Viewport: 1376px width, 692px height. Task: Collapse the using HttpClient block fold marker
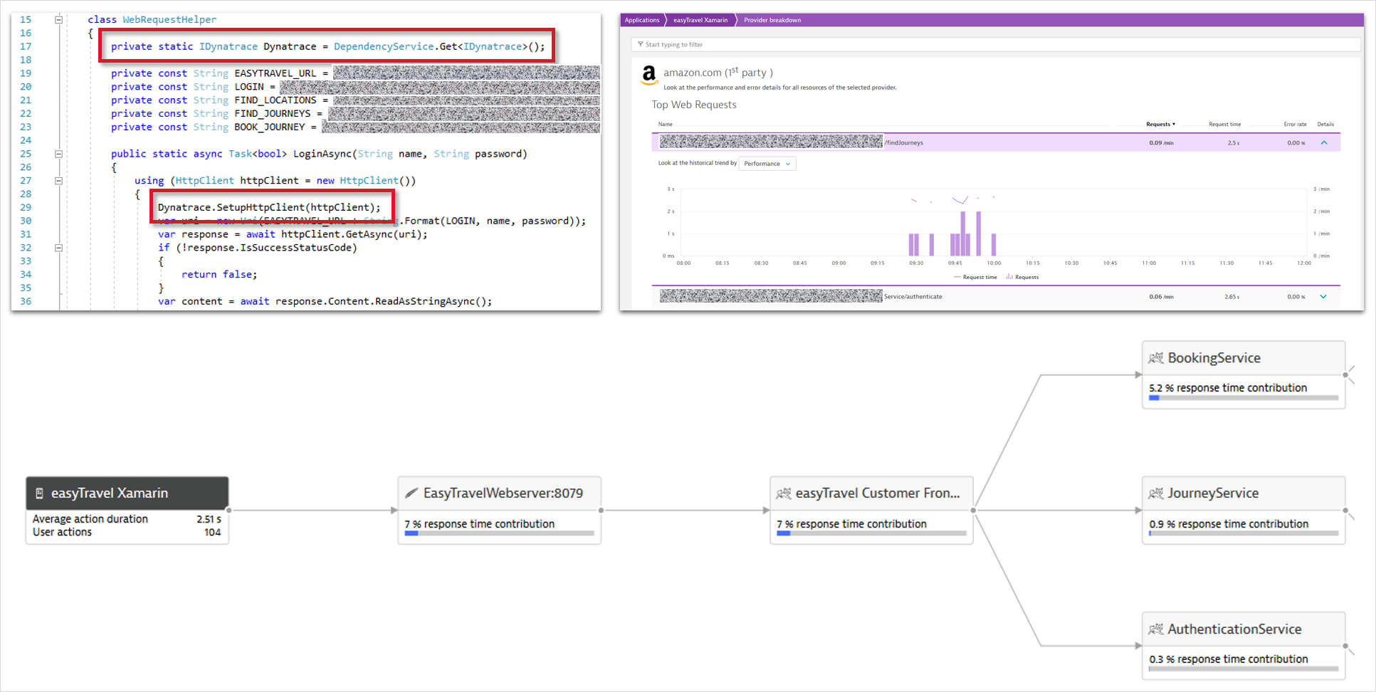pyautogui.click(x=59, y=181)
